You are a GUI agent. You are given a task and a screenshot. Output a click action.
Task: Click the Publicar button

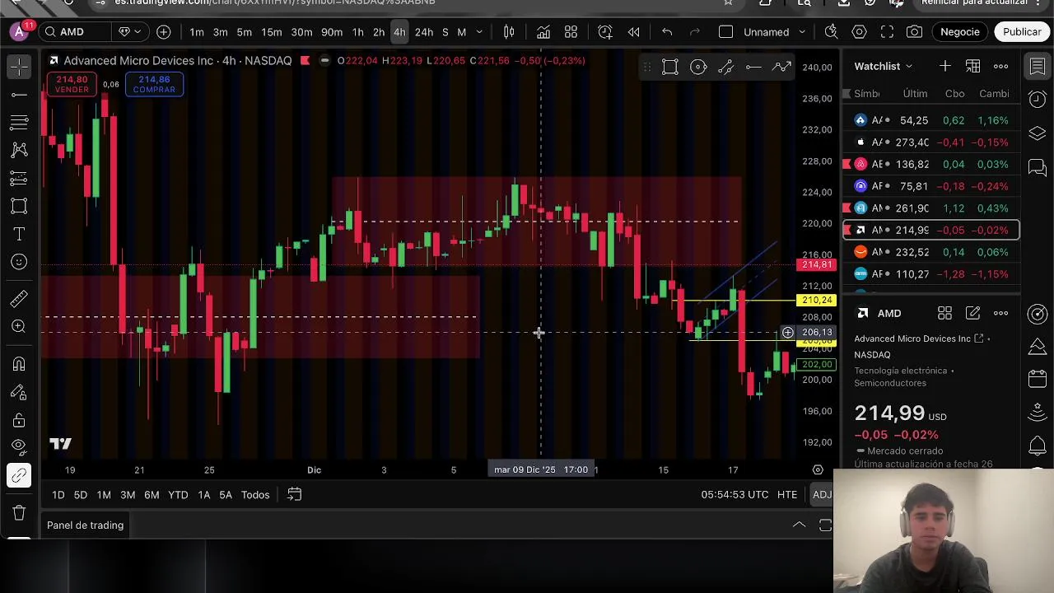click(1022, 32)
